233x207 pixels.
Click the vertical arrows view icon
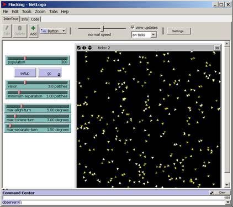[90, 48]
